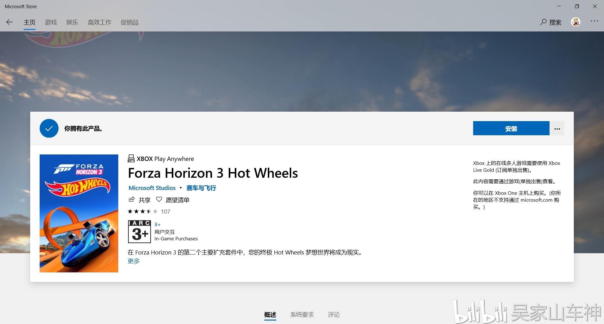
Task: Click the 用户交互 text
Action: [165, 232]
